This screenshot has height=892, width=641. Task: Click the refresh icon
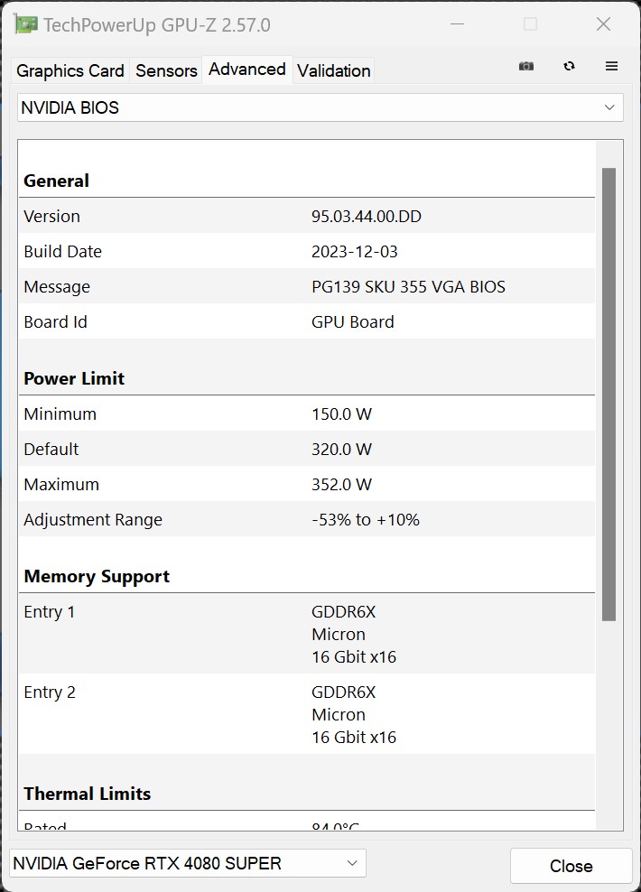569,66
